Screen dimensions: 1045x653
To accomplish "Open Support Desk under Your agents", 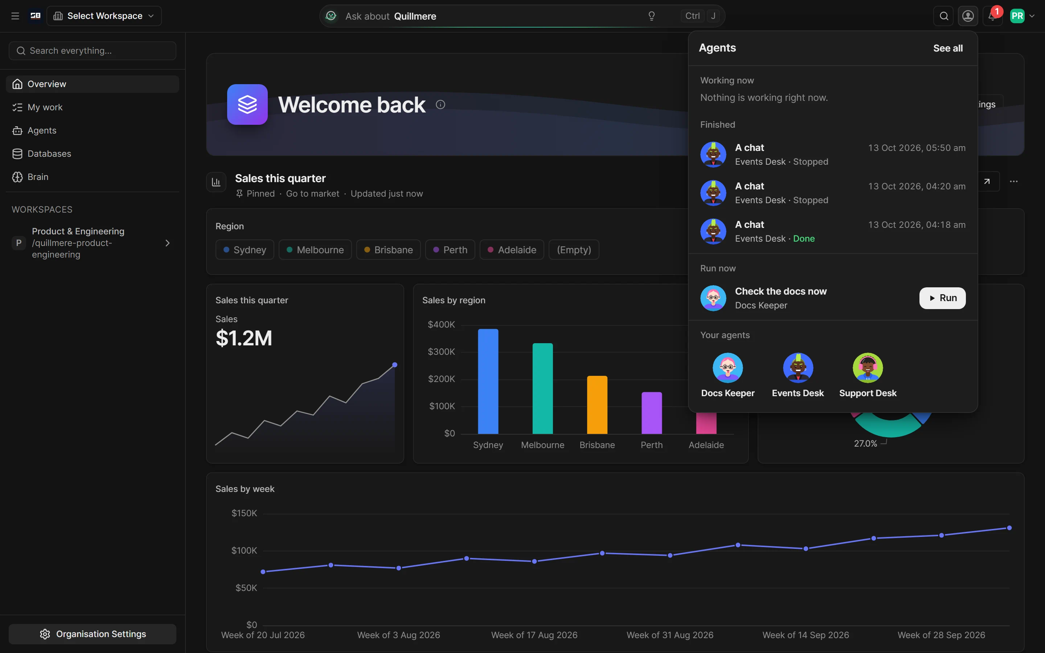I will pyautogui.click(x=868, y=375).
